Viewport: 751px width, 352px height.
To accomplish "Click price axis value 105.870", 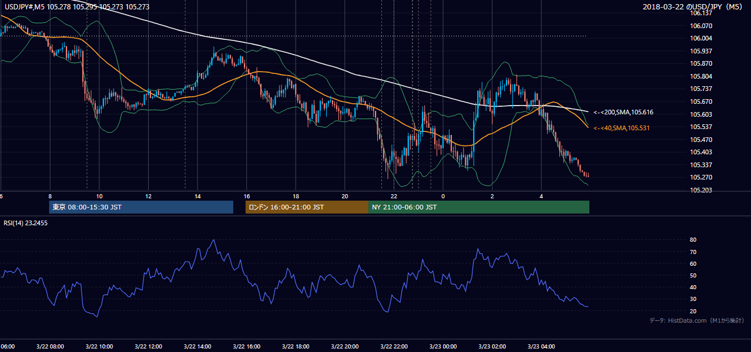I will (x=701, y=63).
